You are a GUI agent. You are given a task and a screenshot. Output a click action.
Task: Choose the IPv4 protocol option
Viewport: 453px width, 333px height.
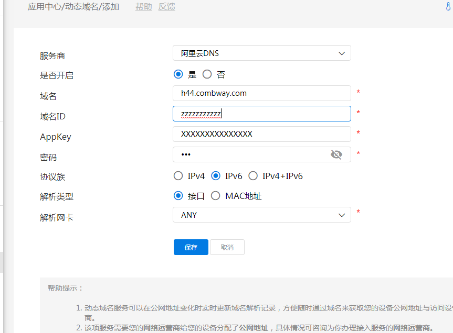(178, 176)
